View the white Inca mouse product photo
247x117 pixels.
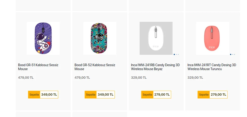(156, 38)
